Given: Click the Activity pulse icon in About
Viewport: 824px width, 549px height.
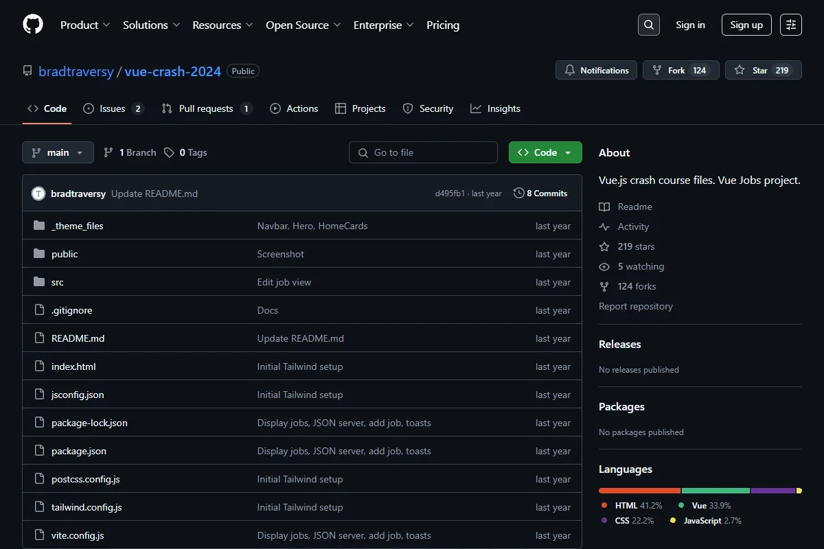Looking at the screenshot, I should [x=604, y=226].
